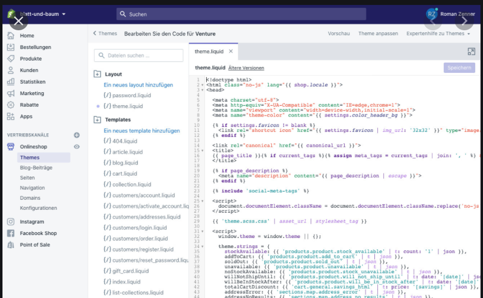
Task: Fold code at line 2 arrow
Action: (x=202, y=85)
